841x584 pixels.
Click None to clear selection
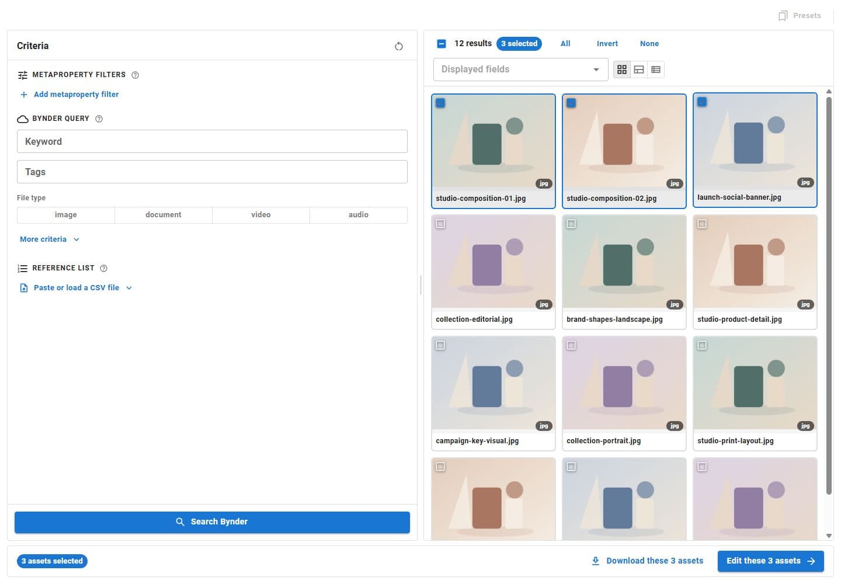click(649, 44)
